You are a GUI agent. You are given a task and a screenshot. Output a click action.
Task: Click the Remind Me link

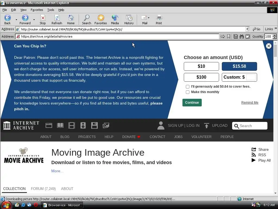pos(250,103)
